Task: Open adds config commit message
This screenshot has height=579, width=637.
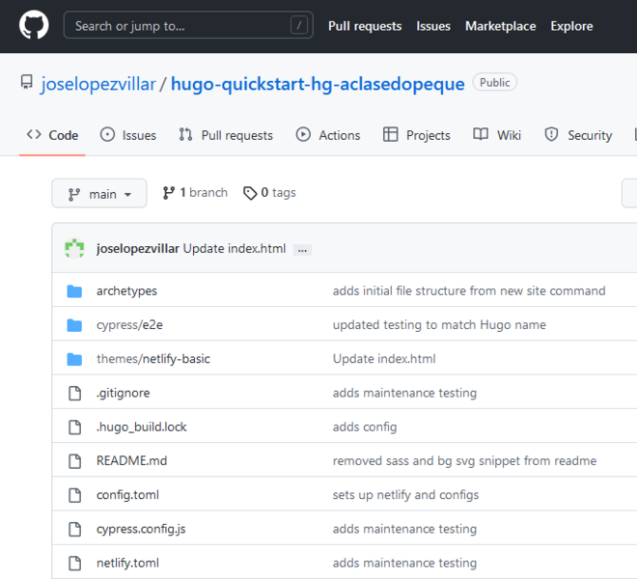Action: (x=365, y=427)
